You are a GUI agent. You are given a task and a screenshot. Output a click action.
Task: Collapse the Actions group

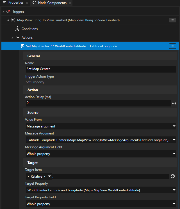(x=13, y=38)
